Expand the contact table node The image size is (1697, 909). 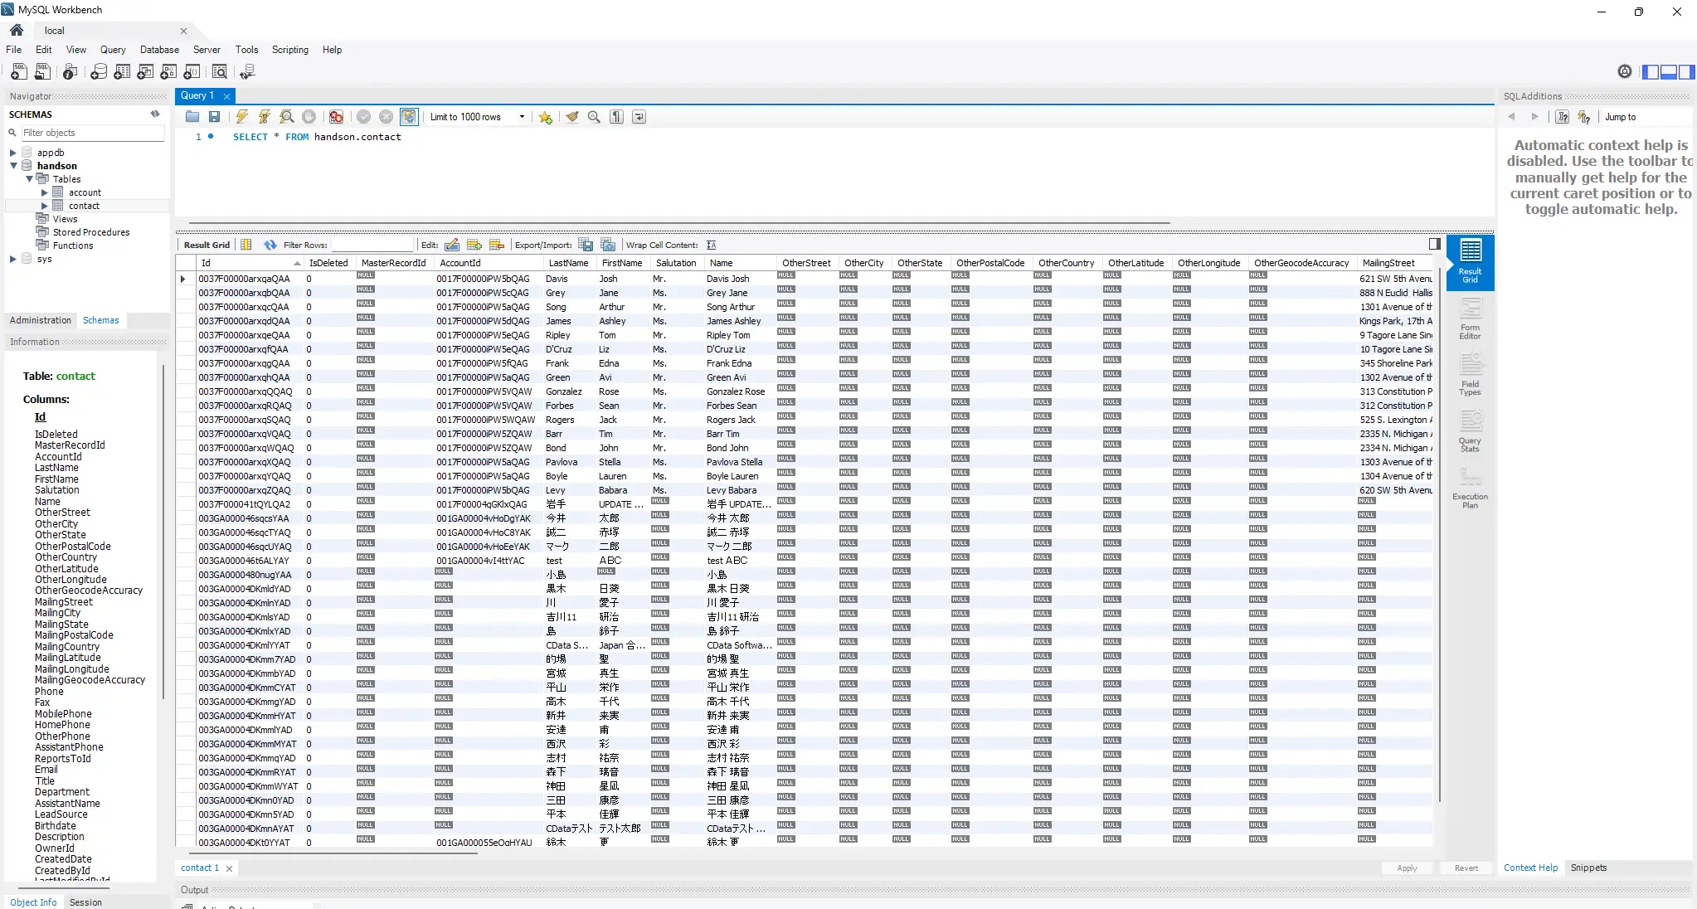click(x=45, y=206)
